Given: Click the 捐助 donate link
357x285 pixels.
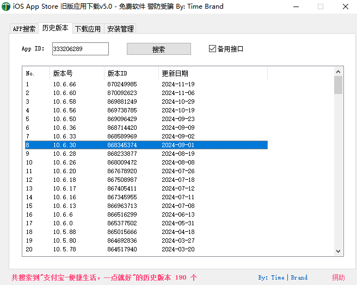Looking at the screenshot, I should coord(338,277).
